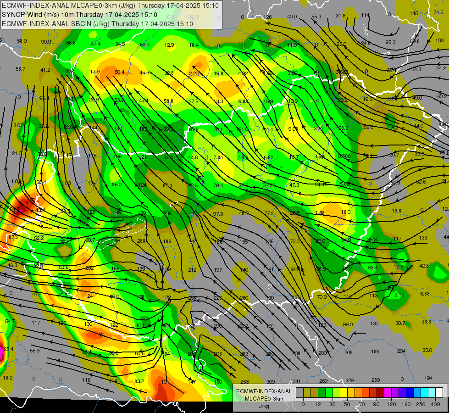Viewport: 449px width, 413px height.
Task: Click the map value '253'
Action: coord(244,381)
